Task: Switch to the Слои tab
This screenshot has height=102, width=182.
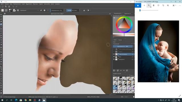Action: tap(115, 40)
